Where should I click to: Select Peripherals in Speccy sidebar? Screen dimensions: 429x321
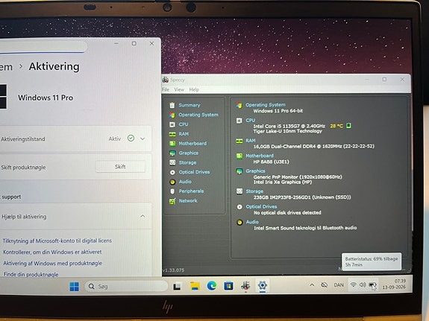[x=191, y=191]
